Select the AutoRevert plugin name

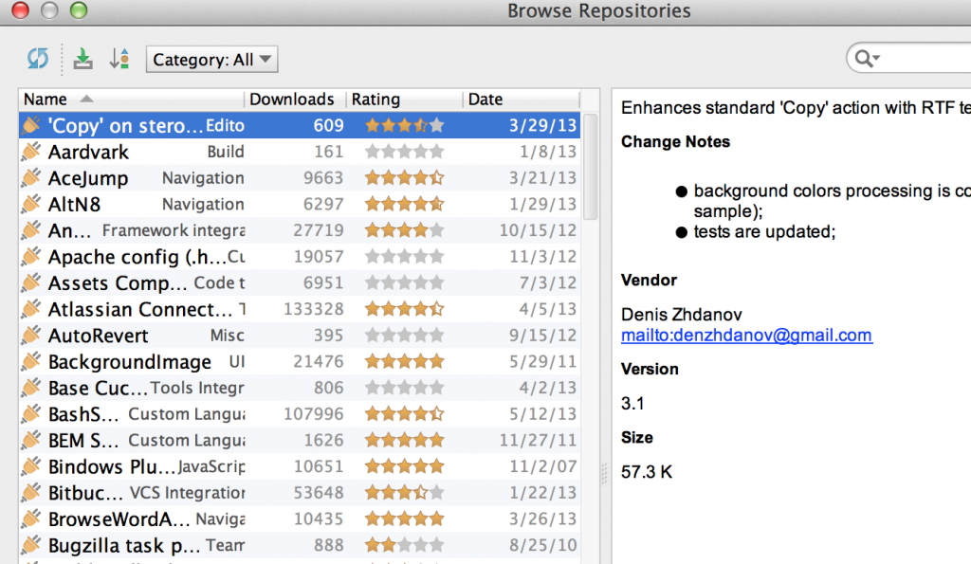pyautogui.click(x=99, y=336)
